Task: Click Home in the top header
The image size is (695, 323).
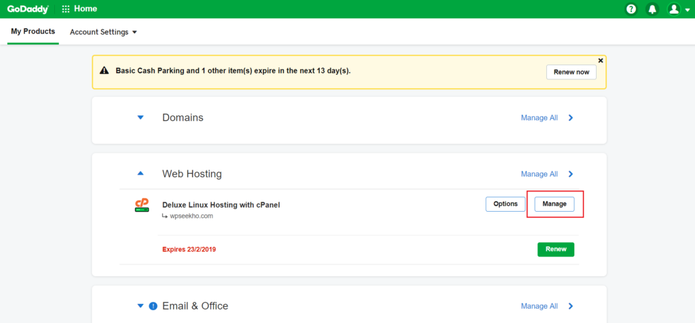Action: click(85, 9)
